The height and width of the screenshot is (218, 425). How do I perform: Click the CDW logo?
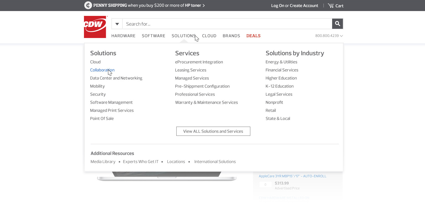click(x=95, y=27)
